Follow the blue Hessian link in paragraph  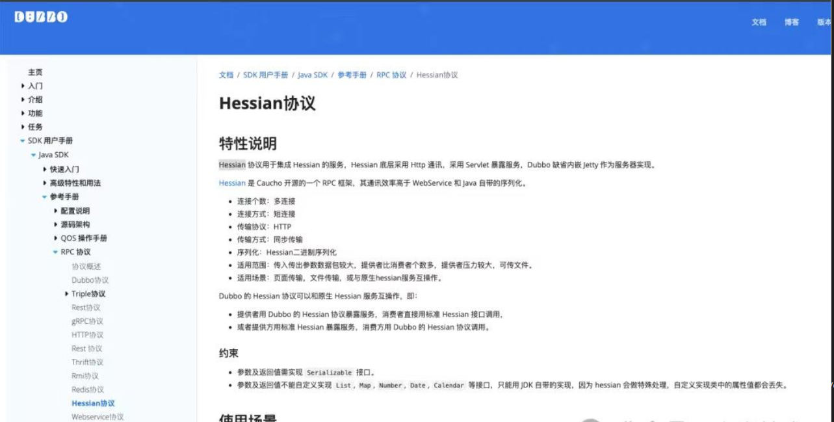pyautogui.click(x=232, y=183)
